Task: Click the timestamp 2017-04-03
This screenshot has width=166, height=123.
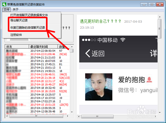Action: [133, 22]
